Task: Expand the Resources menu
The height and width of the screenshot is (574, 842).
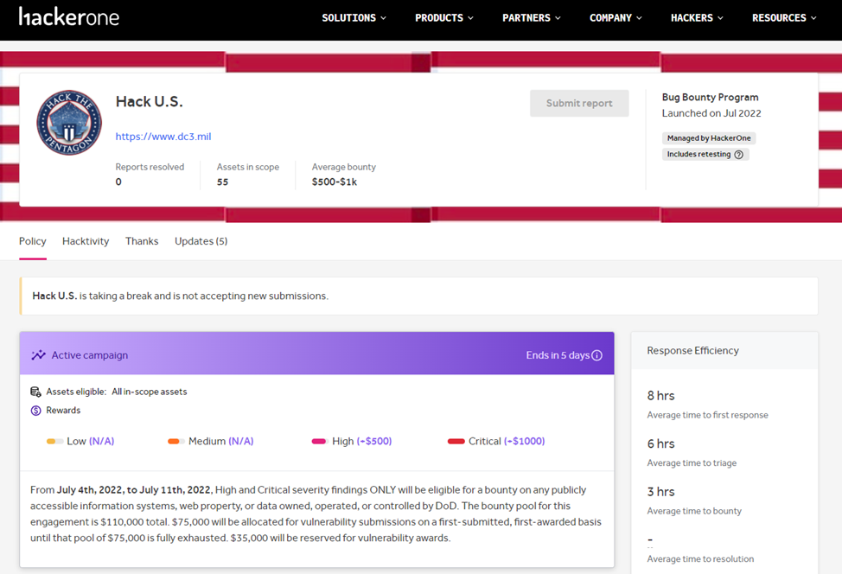Action: (x=784, y=17)
